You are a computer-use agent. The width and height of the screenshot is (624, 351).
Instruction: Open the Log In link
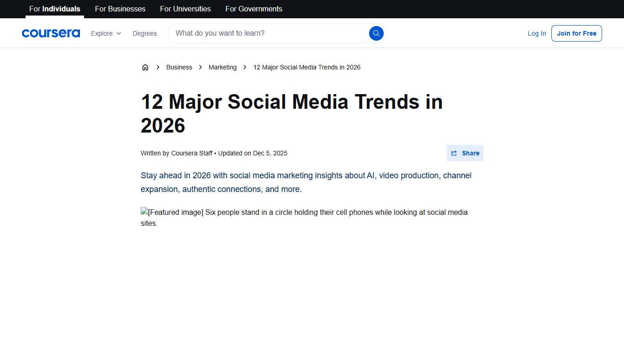(536, 33)
